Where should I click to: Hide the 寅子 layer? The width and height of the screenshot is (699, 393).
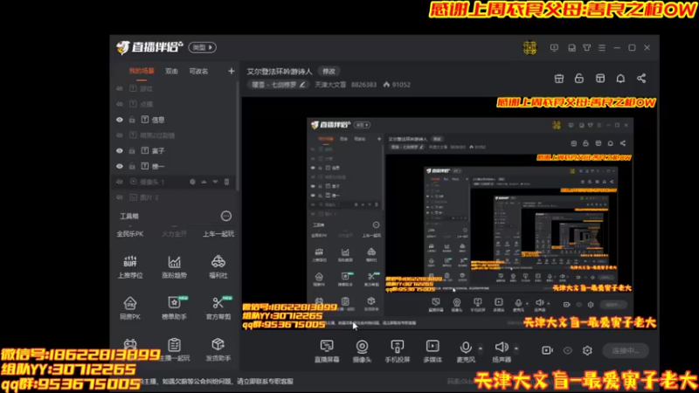tap(120, 150)
